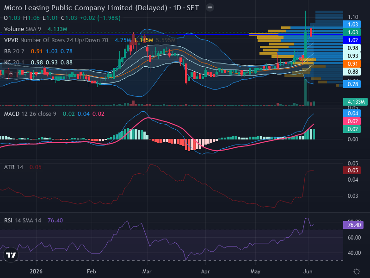Image resolution: width=370 pixels, height=278 pixels.
Task: Click the 4.133M volume axis label
Action: coord(355,101)
